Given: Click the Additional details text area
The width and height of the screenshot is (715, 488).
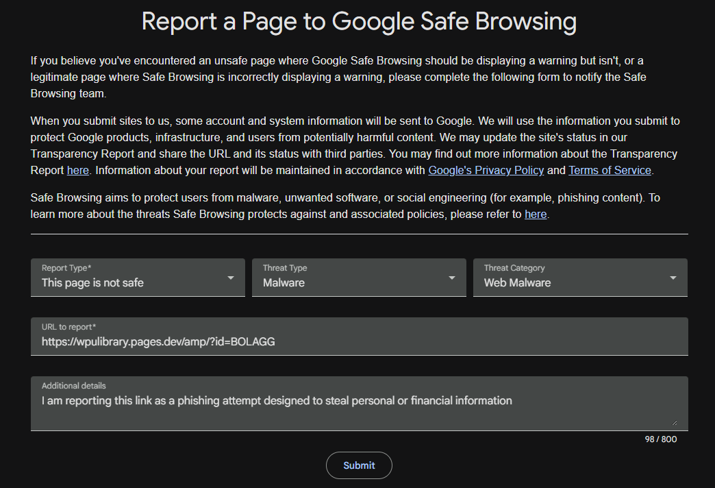Looking at the screenshot, I should (360, 404).
